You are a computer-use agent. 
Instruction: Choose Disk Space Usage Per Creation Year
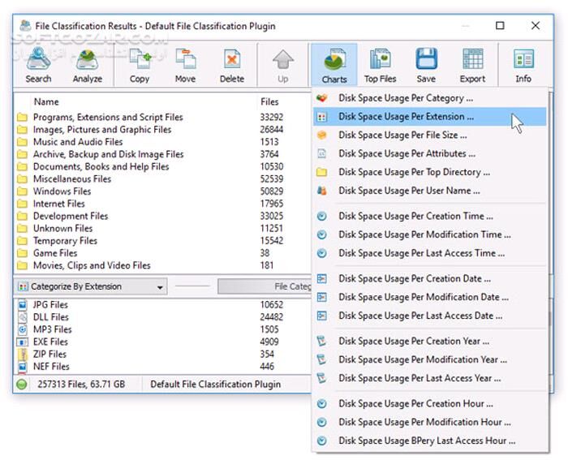coord(414,341)
